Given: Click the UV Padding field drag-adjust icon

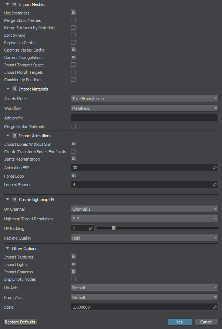Looking at the screenshot, I should 91,228.
